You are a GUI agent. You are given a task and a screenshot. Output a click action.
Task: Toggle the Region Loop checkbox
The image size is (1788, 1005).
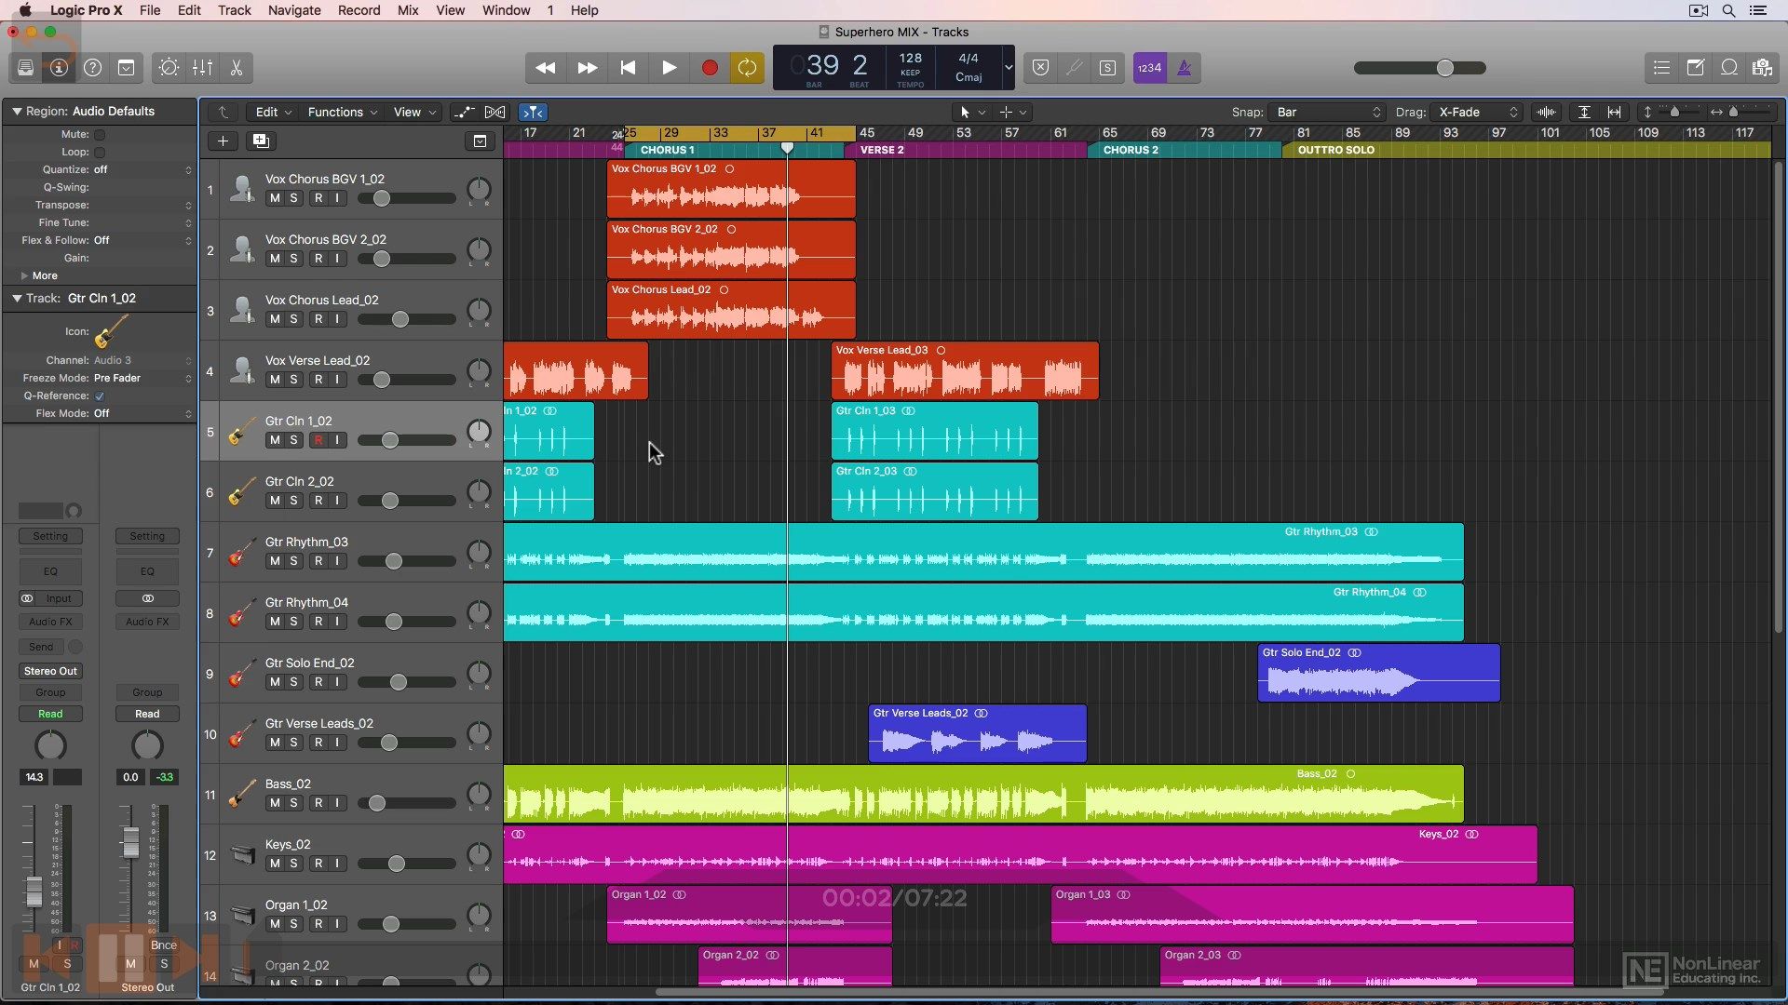point(100,153)
